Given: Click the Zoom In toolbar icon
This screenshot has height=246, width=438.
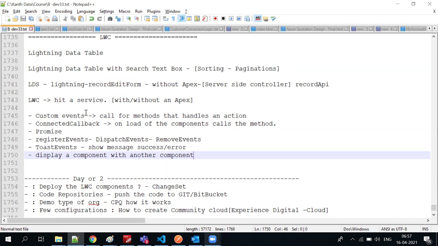Looking at the screenshot, I should 129,19.
